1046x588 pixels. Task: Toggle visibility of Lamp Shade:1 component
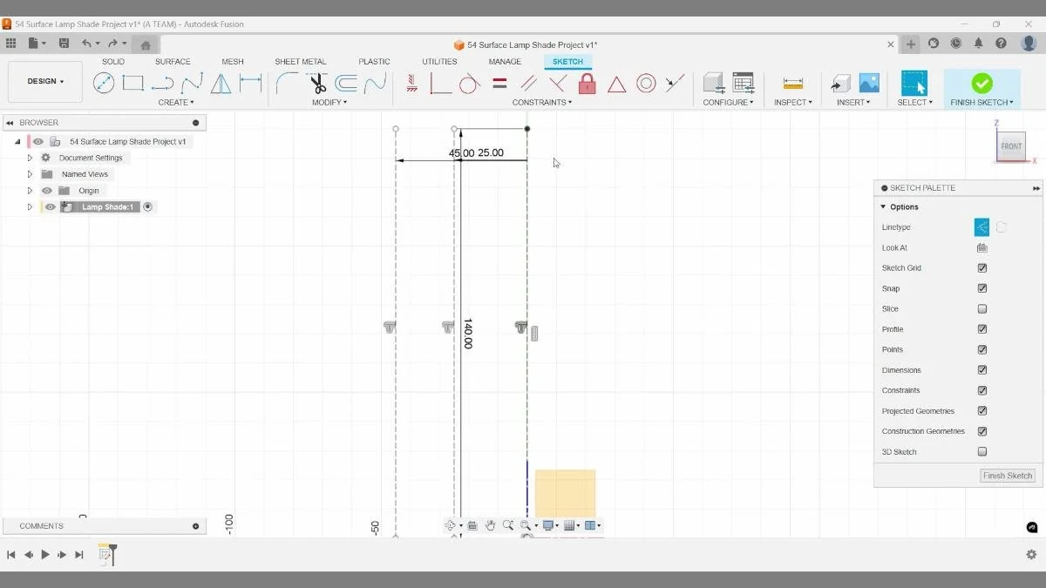tap(50, 206)
